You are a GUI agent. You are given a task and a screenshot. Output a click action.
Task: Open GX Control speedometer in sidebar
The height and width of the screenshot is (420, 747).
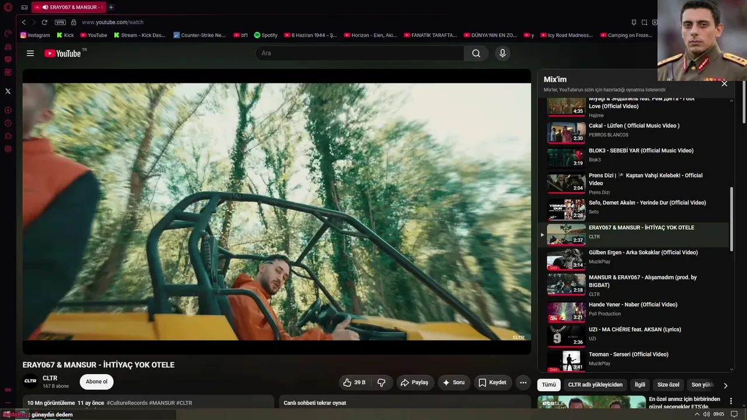(x=8, y=33)
